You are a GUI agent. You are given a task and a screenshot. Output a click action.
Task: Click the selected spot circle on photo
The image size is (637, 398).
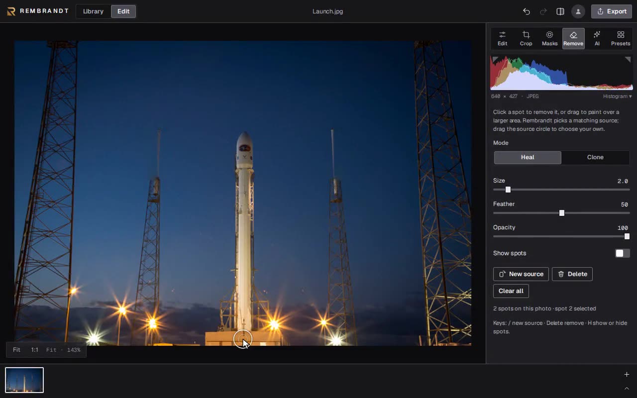pyautogui.click(x=242, y=339)
